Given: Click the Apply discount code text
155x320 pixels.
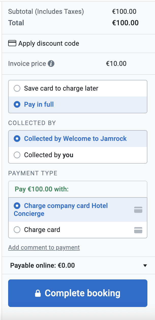Looking at the screenshot, I should coord(49,43).
